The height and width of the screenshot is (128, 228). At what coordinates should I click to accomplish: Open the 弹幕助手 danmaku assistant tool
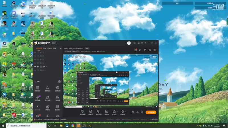tap(38, 89)
